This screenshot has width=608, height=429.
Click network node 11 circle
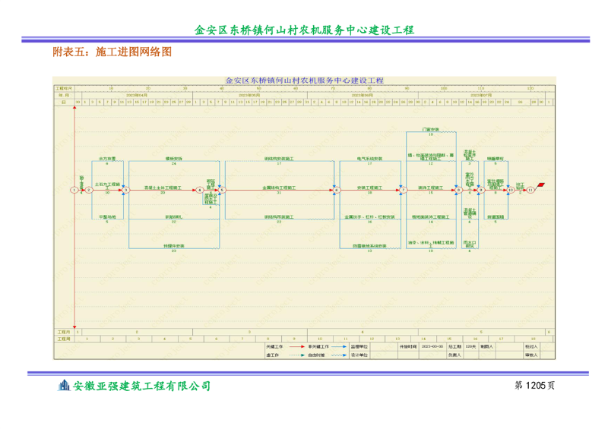530,190
